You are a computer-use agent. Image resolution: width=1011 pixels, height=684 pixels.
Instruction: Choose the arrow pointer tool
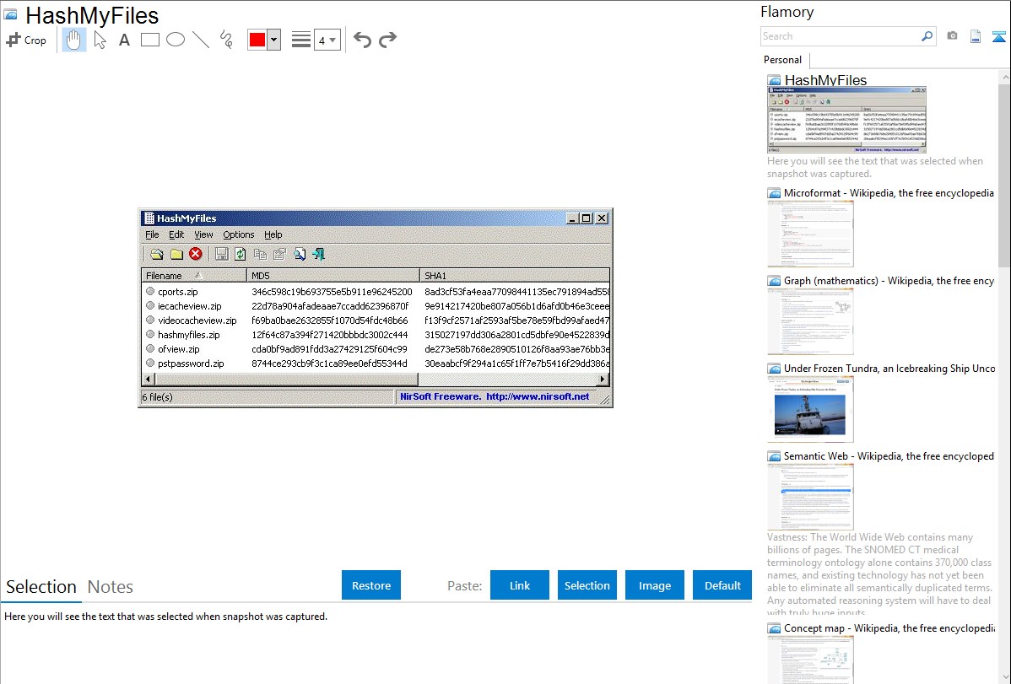coord(100,40)
